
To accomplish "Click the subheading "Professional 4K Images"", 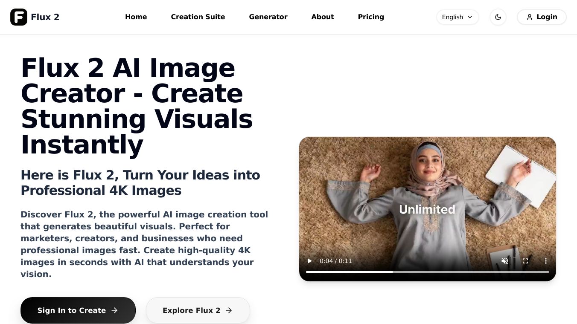I will pos(101,191).
